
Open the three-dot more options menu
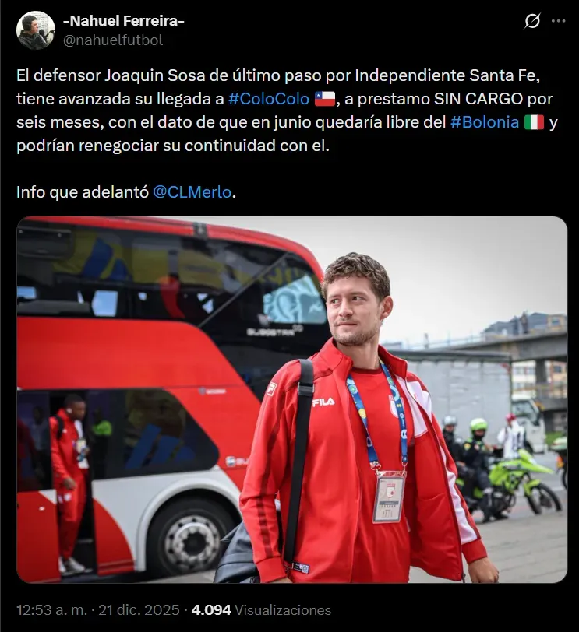tap(558, 21)
